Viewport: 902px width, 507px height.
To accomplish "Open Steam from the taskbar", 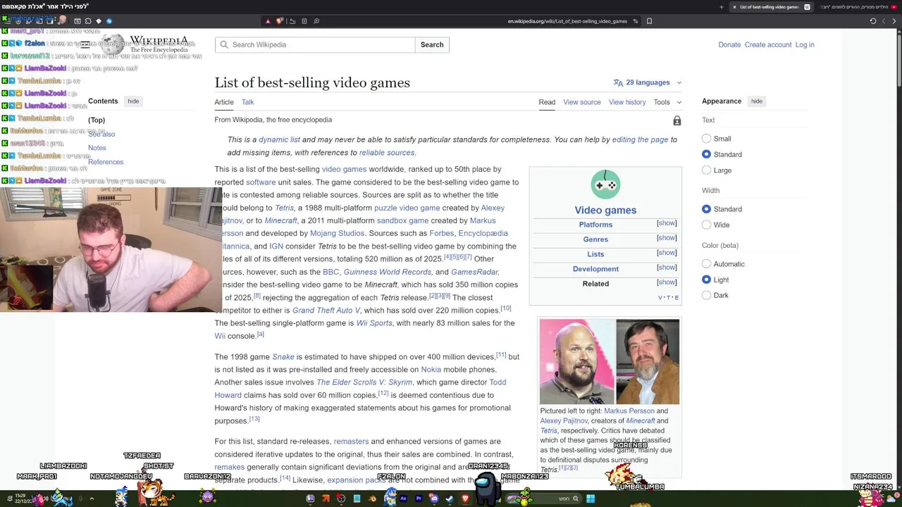I will pyautogui.click(x=450, y=499).
